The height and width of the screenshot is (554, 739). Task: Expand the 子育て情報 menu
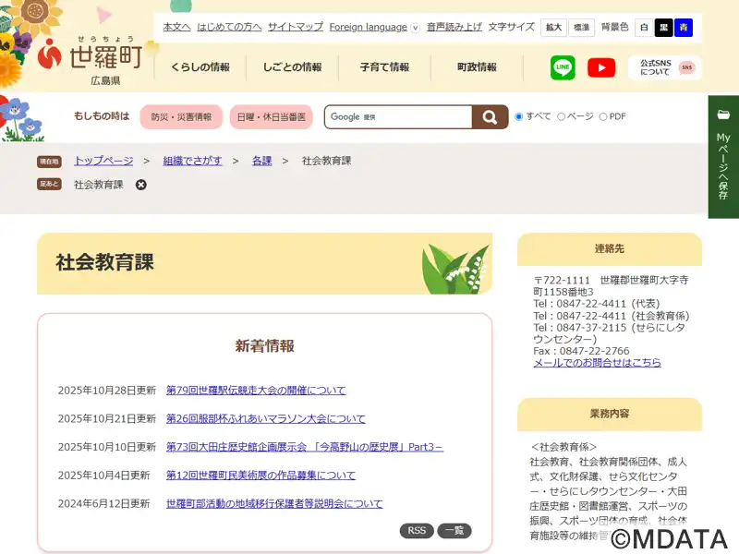pyautogui.click(x=384, y=67)
